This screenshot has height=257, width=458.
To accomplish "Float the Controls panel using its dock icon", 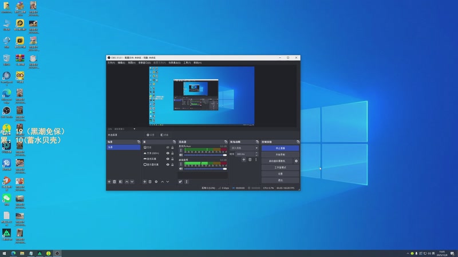I will pos(298,142).
